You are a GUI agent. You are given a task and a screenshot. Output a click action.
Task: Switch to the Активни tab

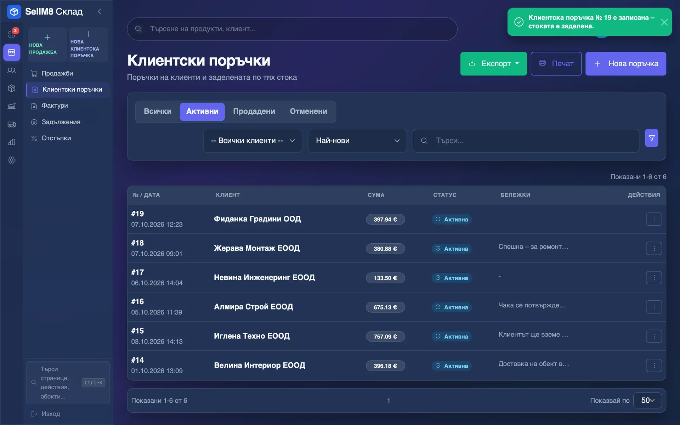pyautogui.click(x=202, y=112)
